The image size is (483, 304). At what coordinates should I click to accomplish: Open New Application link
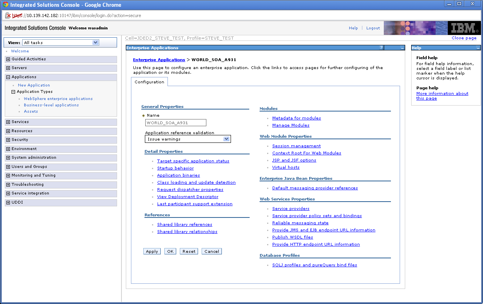click(x=34, y=85)
